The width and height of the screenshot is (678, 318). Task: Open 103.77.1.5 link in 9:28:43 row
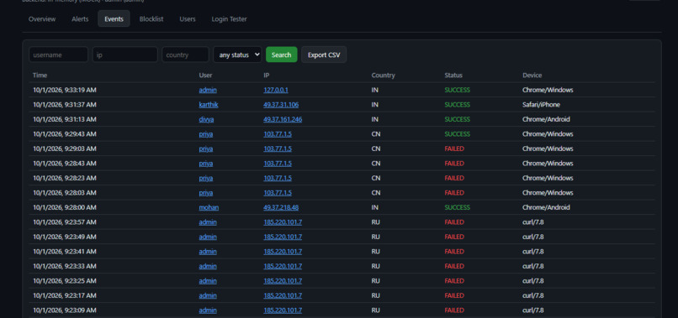pos(278,164)
